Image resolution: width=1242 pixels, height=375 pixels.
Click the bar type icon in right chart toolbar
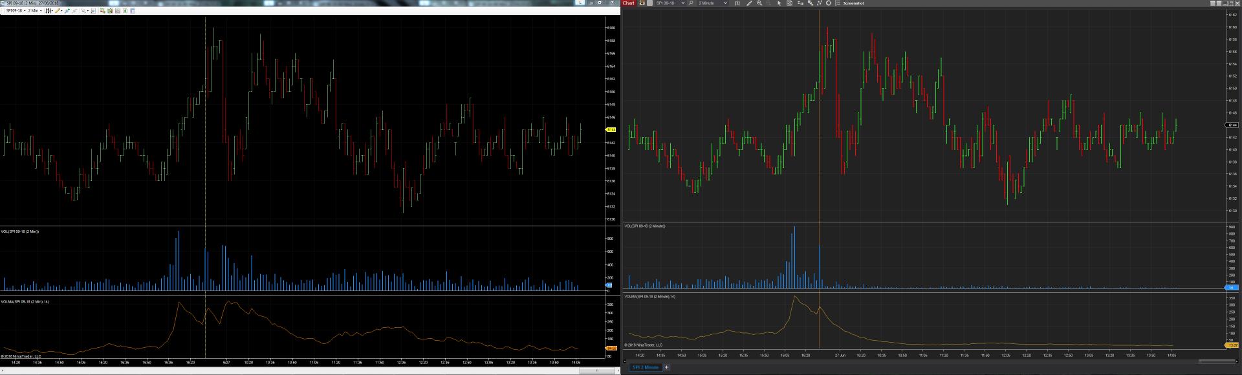point(737,3)
